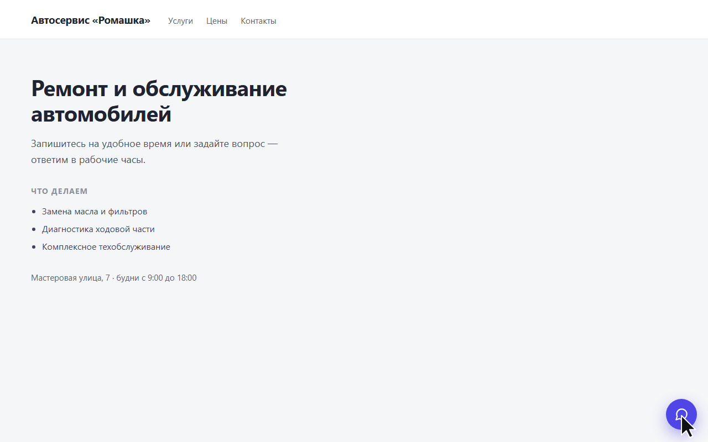Click the paragraph starting with Запишитесь на удобное время
708x442 pixels.
coord(154,152)
